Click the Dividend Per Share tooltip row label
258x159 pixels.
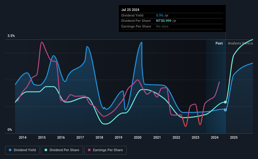(136, 21)
